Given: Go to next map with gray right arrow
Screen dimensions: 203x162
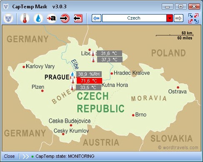Looking at the screenshot, I should click(178, 18).
